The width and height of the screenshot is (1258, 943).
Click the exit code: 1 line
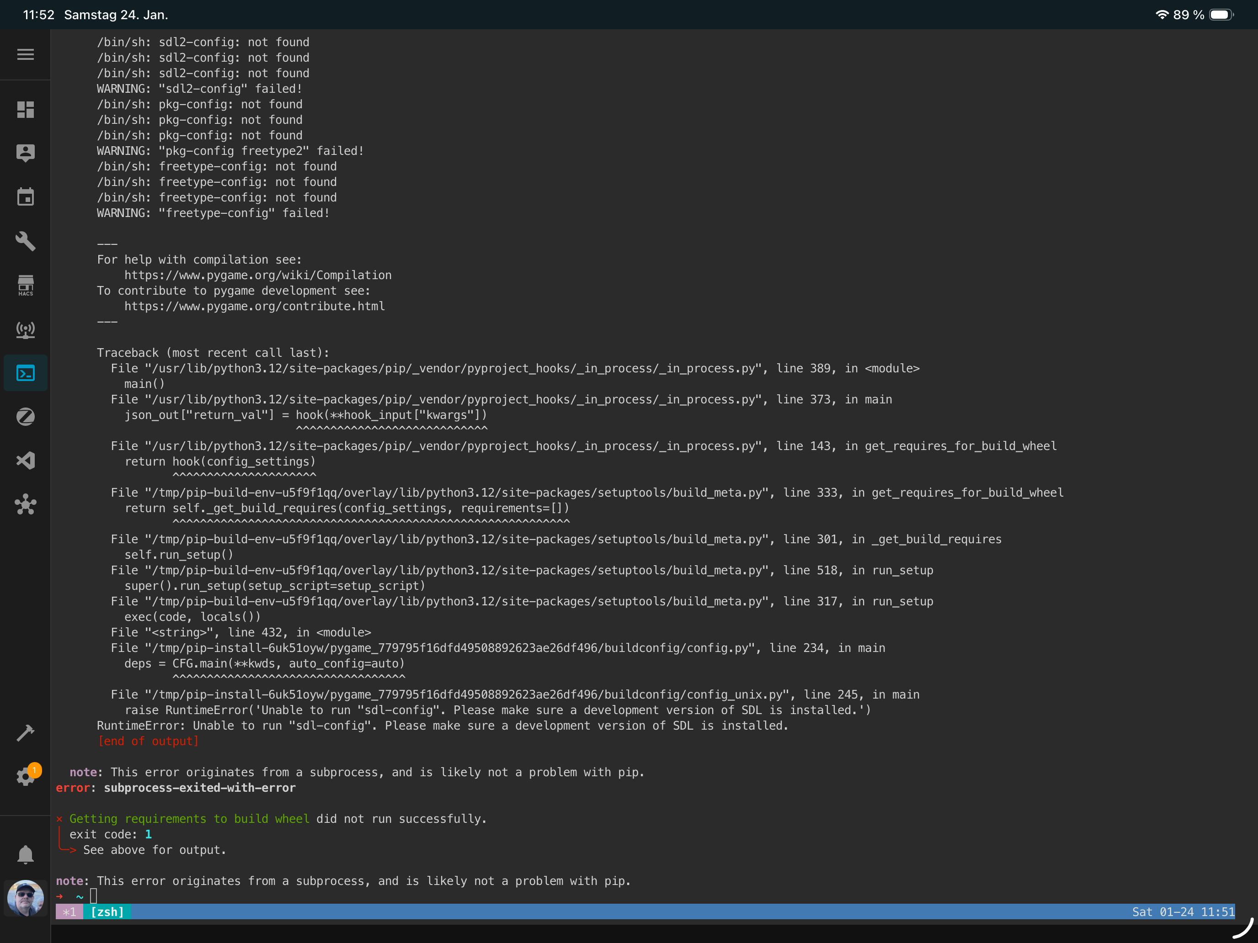[x=111, y=834]
